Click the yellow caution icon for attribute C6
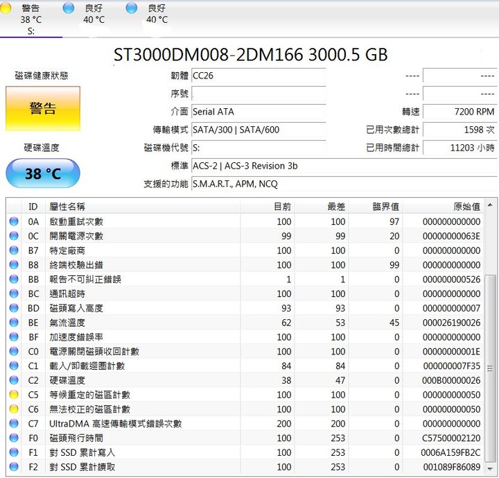The image size is (499, 478). point(14,409)
